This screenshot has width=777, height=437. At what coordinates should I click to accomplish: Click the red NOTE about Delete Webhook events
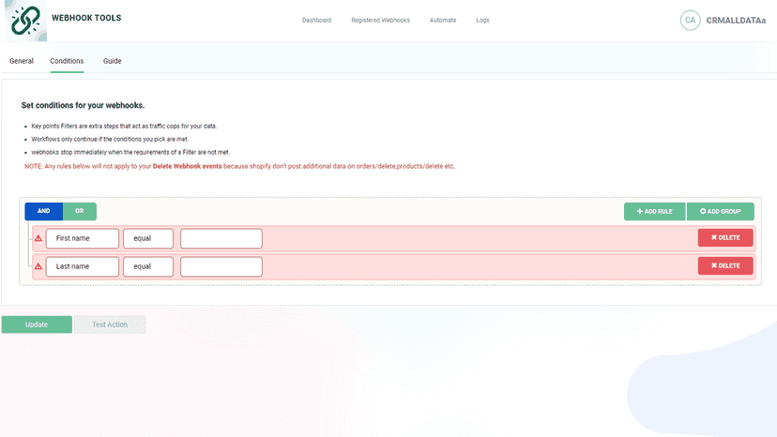(x=240, y=167)
